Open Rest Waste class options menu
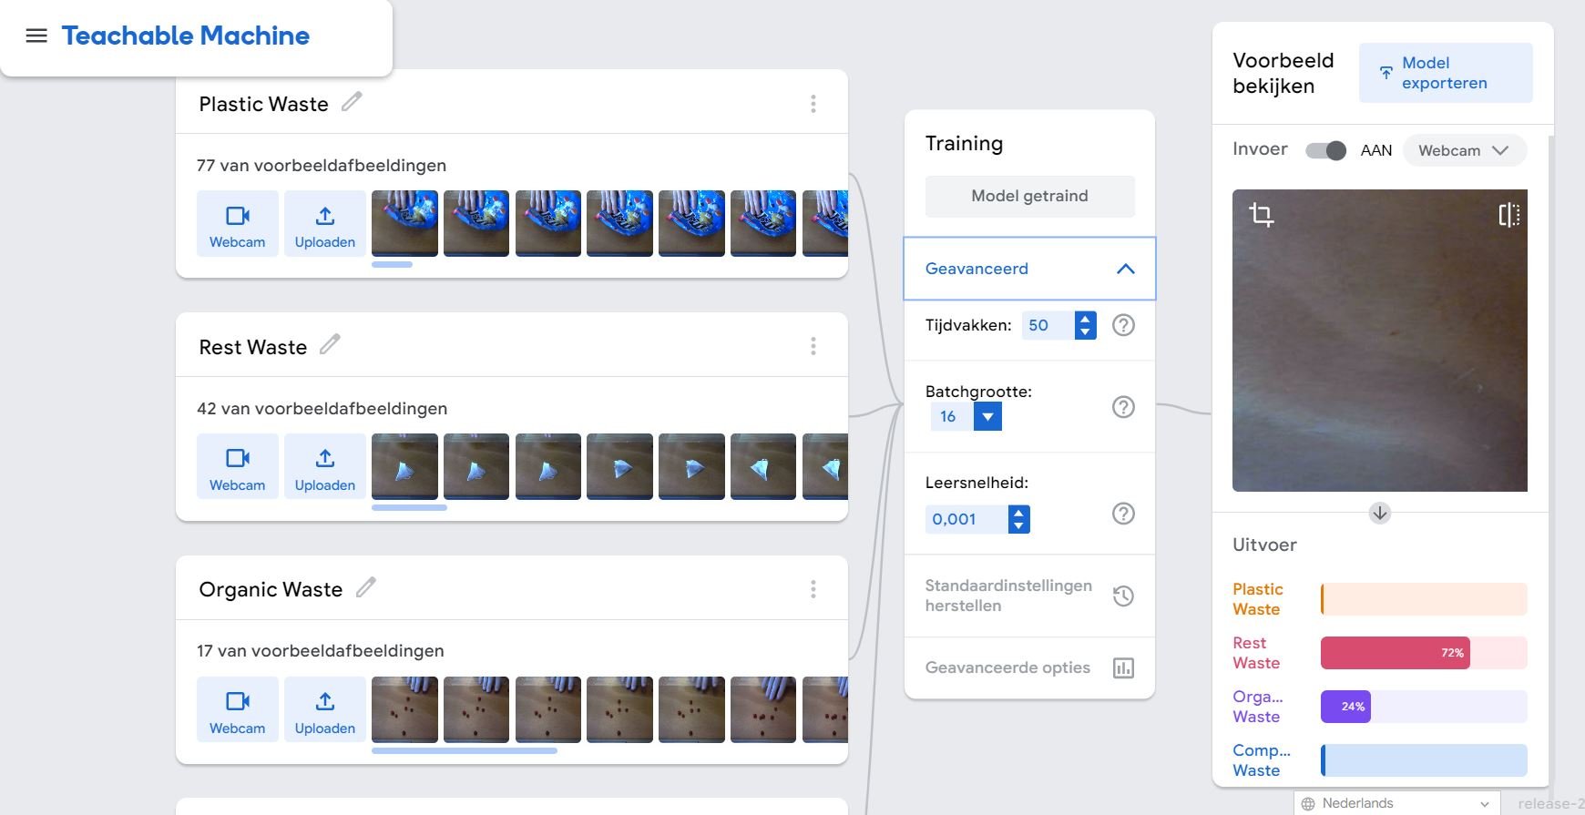Viewport: 1585px width, 815px height. pos(813,346)
